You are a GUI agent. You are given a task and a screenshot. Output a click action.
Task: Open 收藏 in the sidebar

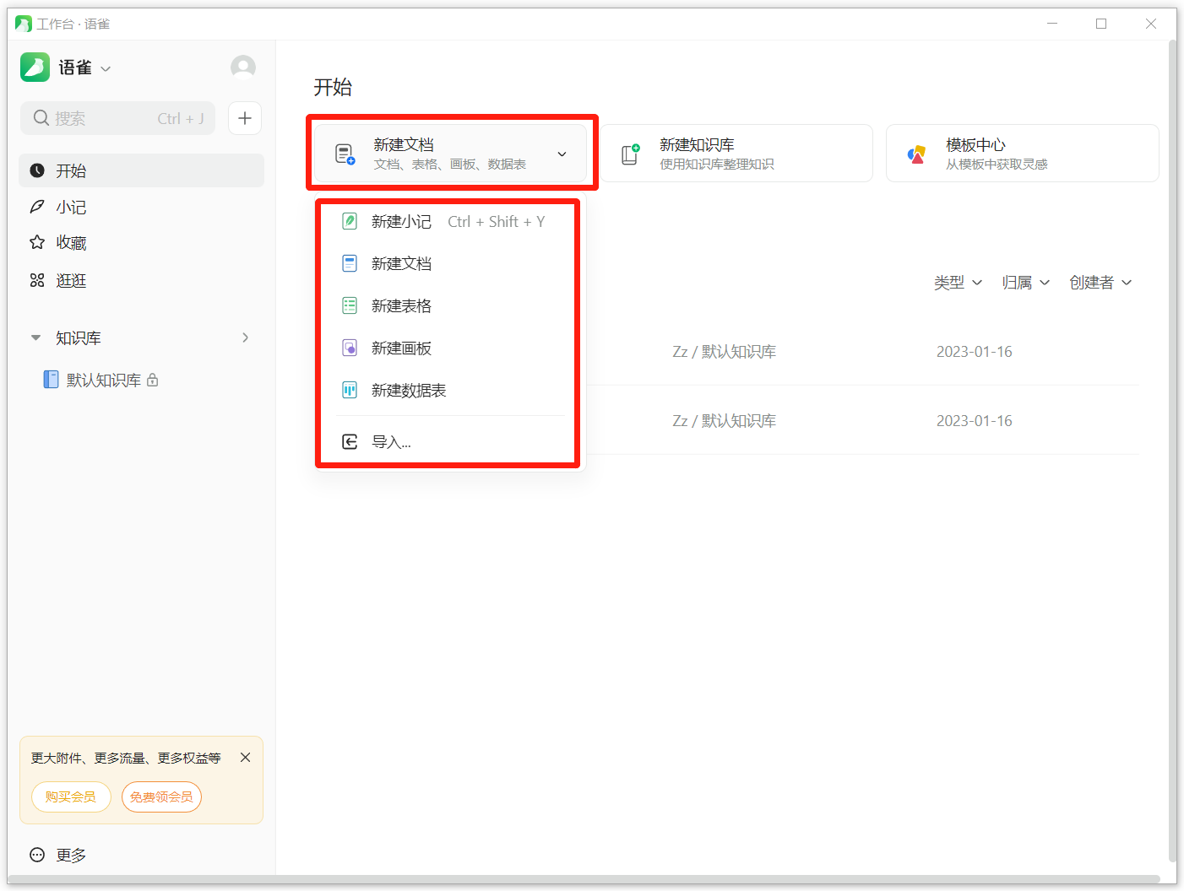click(x=141, y=243)
